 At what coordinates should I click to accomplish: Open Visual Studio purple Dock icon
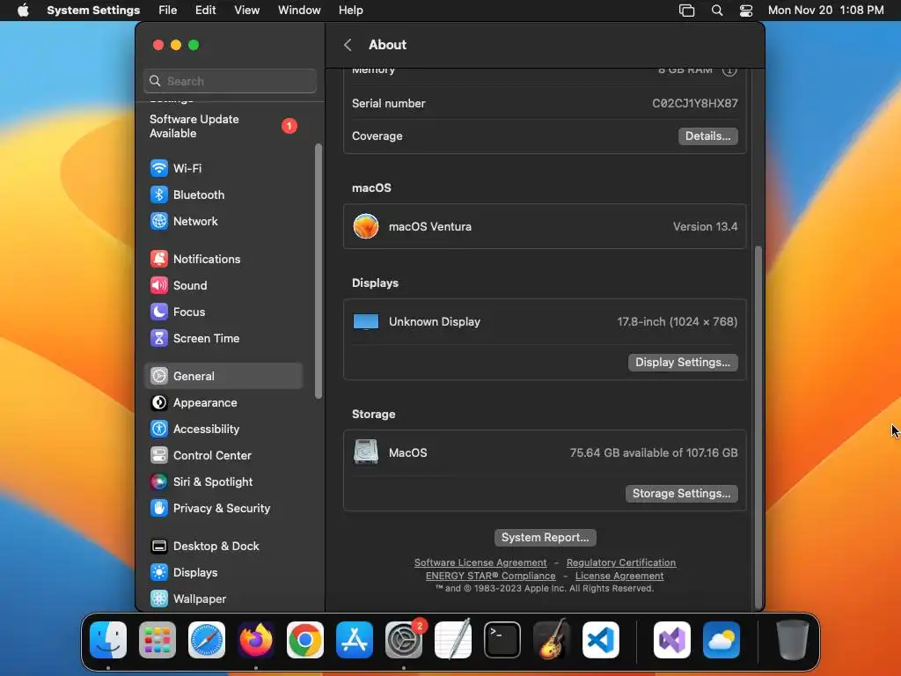coord(672,640)
